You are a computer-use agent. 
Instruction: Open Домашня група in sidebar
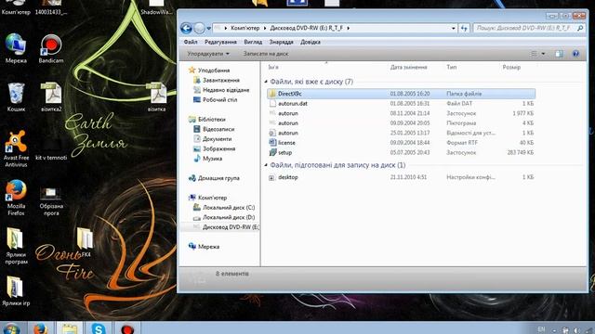click(x=218, y=178)
